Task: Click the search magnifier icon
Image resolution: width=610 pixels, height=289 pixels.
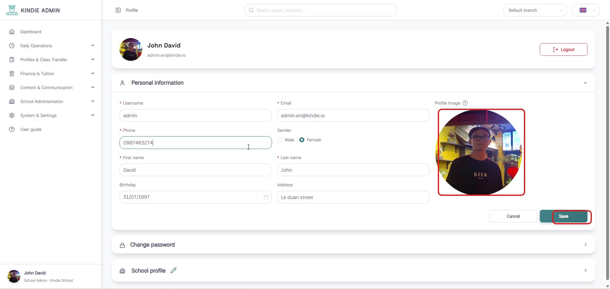Action: click(x=251, y=10)
